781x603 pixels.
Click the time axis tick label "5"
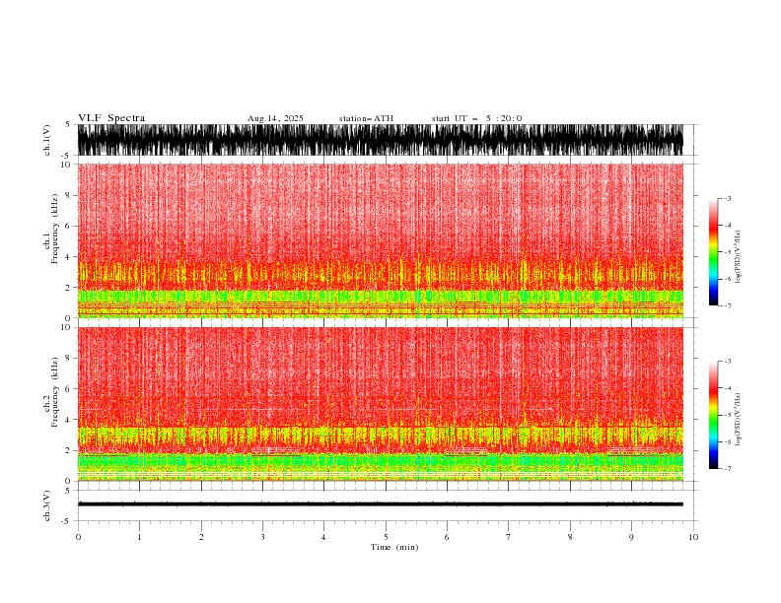[386, 537]
